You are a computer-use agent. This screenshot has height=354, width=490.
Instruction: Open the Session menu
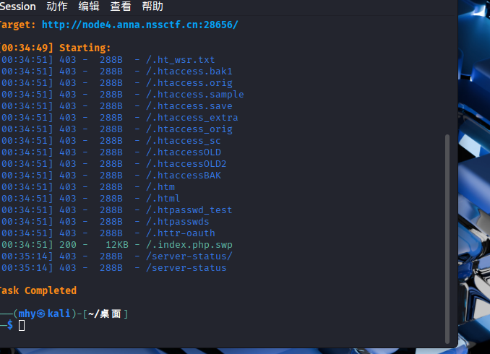point(18,7)
